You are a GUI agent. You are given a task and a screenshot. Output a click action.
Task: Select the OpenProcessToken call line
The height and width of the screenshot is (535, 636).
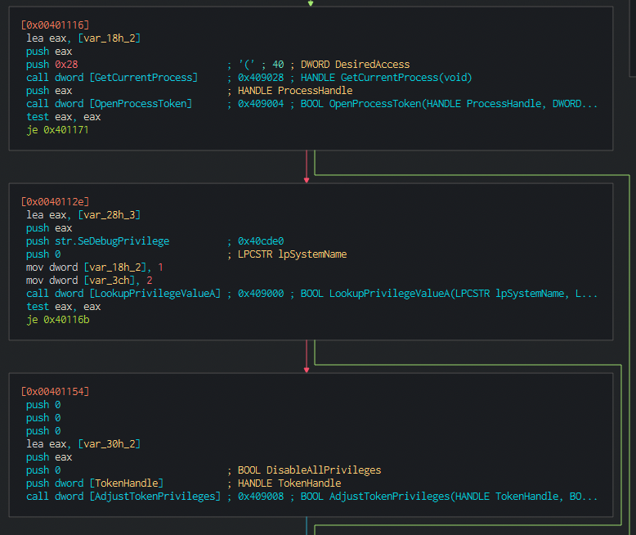click(109, 104)
